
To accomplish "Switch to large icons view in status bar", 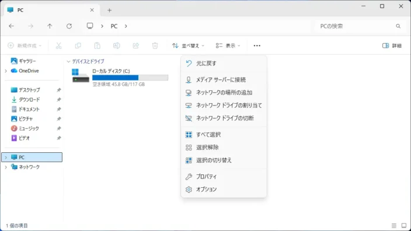I will click(x=404, y=226).
